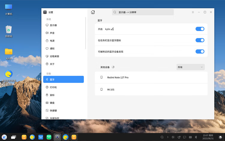This screenshot has width=225, height=141.
Task: Click the pencil icon to rename kylin
Action: 112,29
